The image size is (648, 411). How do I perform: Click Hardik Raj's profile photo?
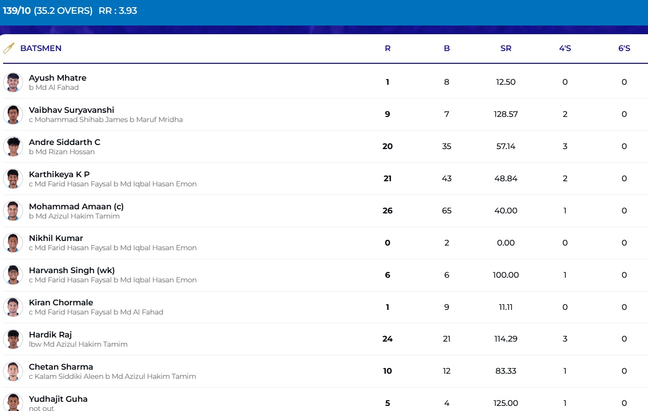(13, 339)
